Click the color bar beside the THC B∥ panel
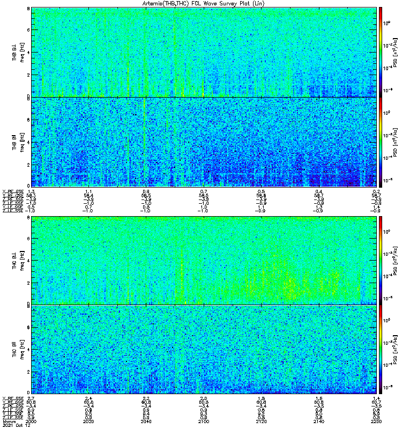This screenshot has height=429, width=402. [381, 350]
